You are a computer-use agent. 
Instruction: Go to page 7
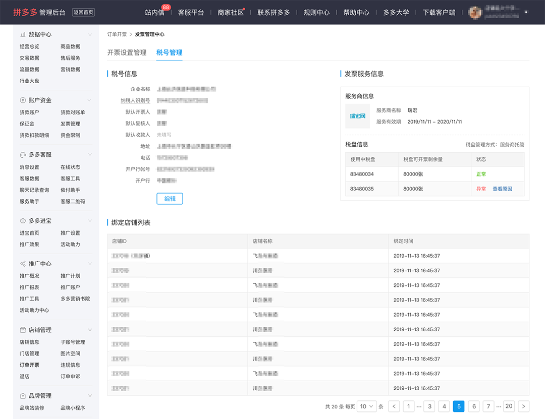(488, 406)
